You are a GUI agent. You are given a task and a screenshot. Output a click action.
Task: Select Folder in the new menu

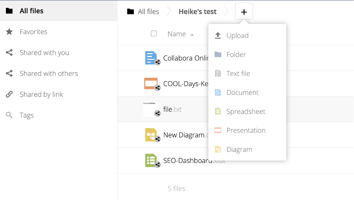point(236,55)
